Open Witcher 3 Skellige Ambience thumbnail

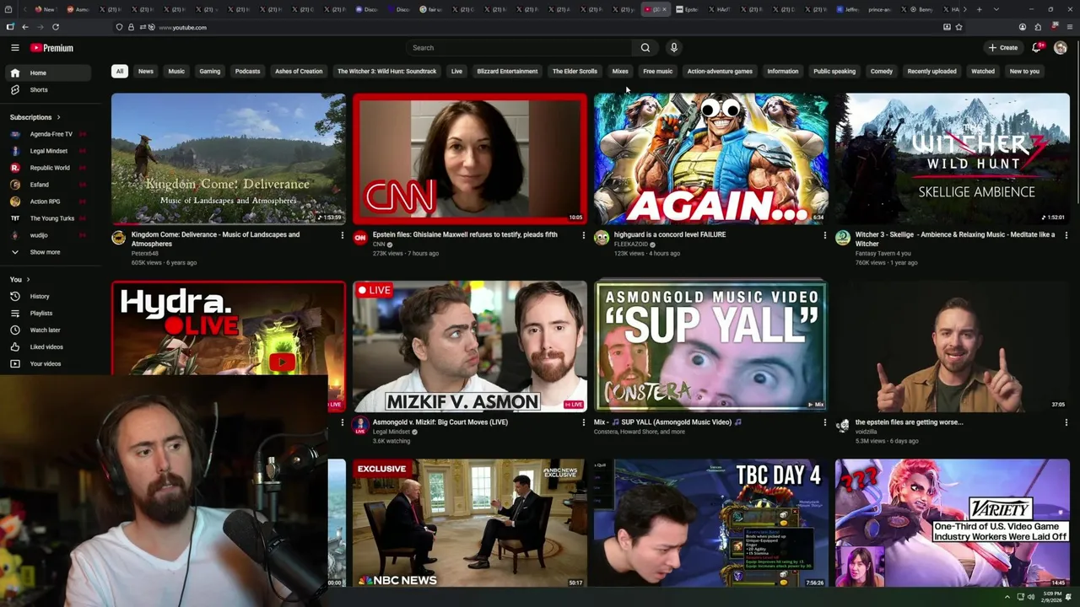click(953, 158)
